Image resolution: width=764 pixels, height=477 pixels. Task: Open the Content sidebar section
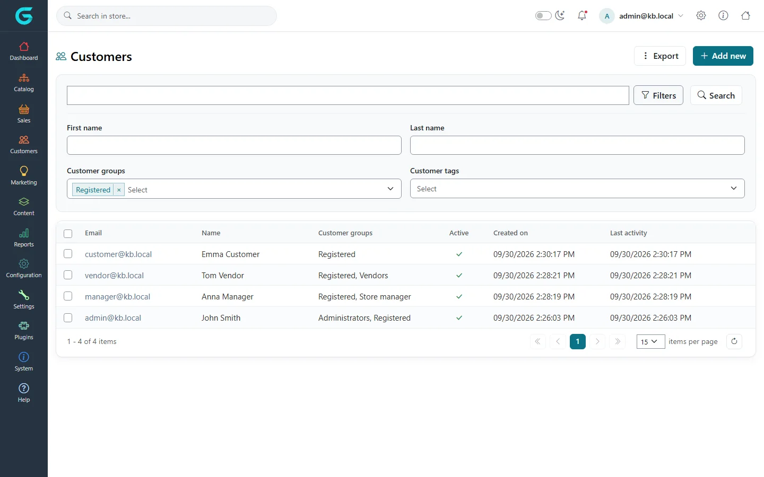pos(24,207)
